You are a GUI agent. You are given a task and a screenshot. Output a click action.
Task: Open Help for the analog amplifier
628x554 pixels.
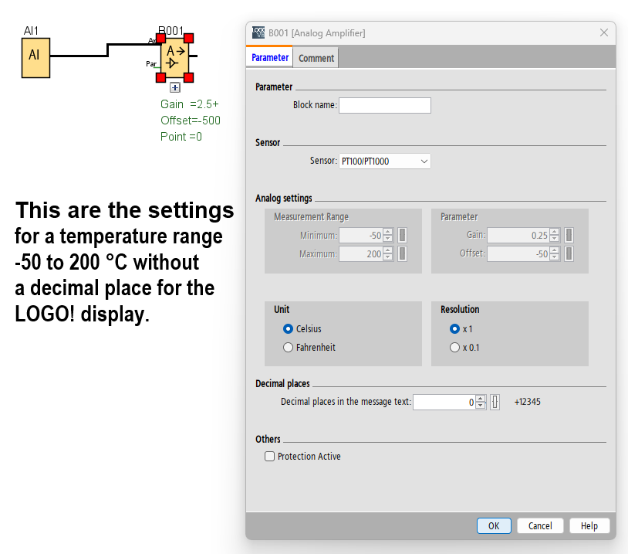coord(589,525)
